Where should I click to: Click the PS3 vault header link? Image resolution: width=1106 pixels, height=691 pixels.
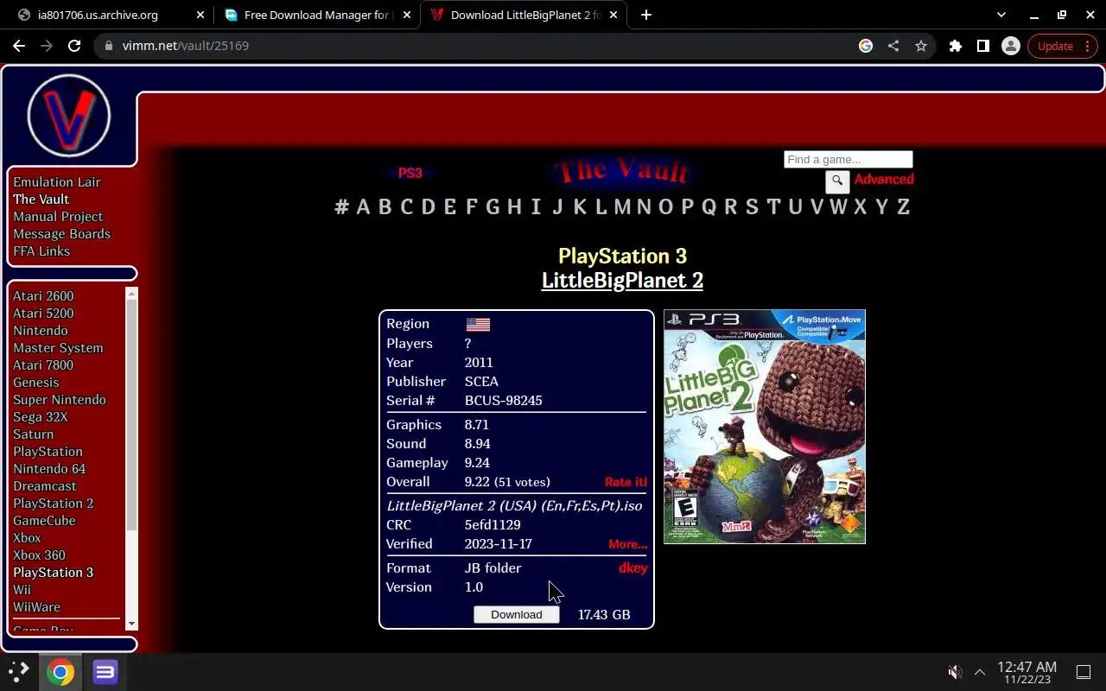point(410,173)
